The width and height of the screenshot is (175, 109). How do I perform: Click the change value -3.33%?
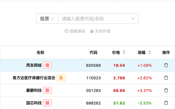(145, 103)
